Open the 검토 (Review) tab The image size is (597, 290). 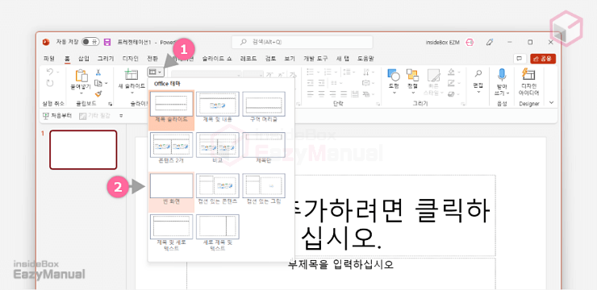click(x=271, y=59)
